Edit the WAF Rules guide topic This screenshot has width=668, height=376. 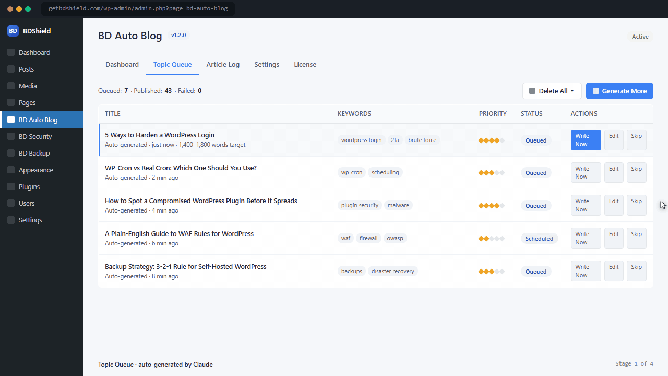(614, 238)
